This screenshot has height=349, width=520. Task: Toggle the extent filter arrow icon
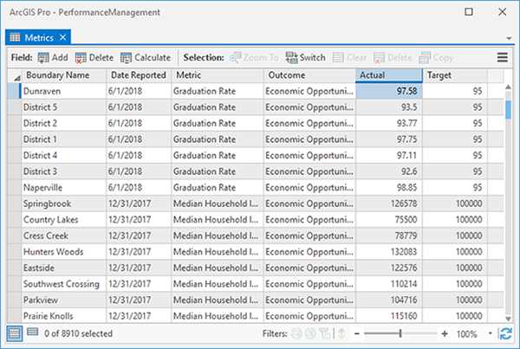tap(341, 333)
